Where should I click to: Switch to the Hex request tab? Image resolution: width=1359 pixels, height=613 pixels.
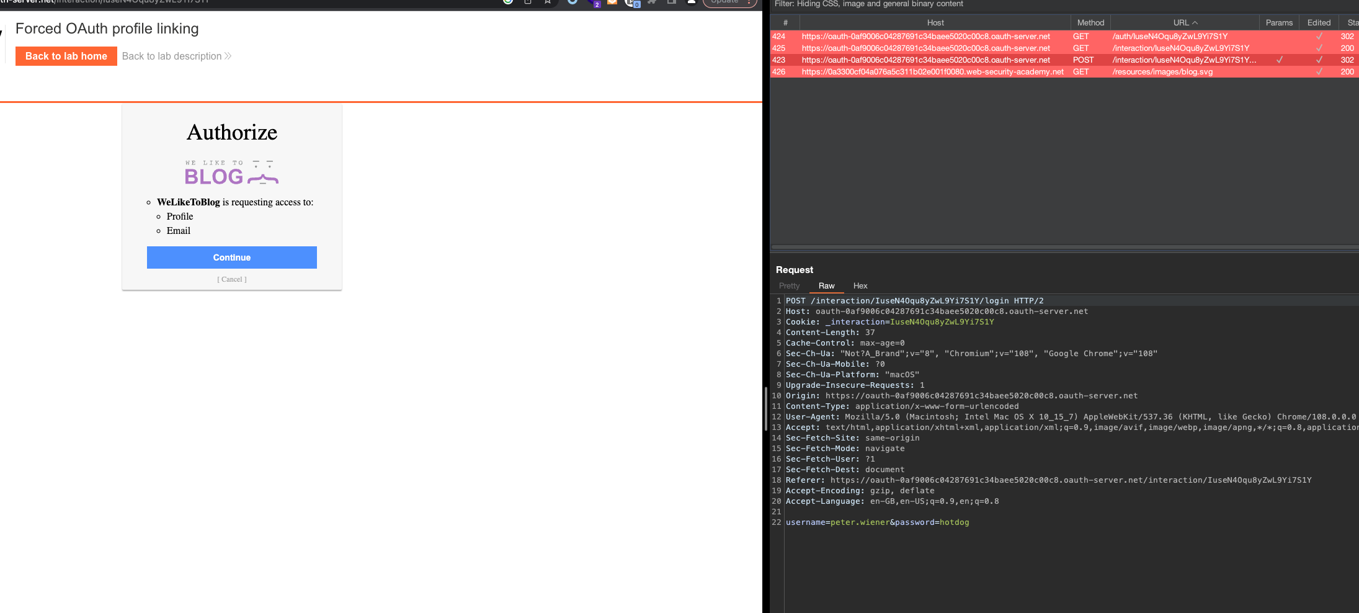(860, 286)
